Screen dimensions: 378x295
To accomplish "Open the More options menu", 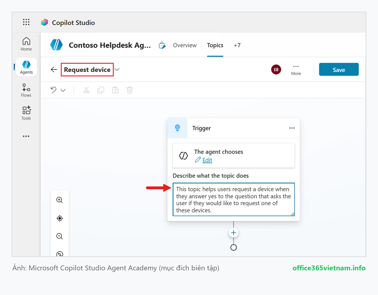I will 296,70.
